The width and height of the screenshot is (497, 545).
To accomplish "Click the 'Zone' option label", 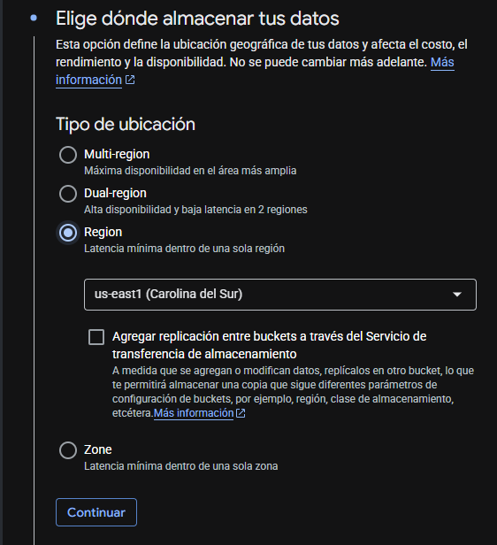I will 98,449.
